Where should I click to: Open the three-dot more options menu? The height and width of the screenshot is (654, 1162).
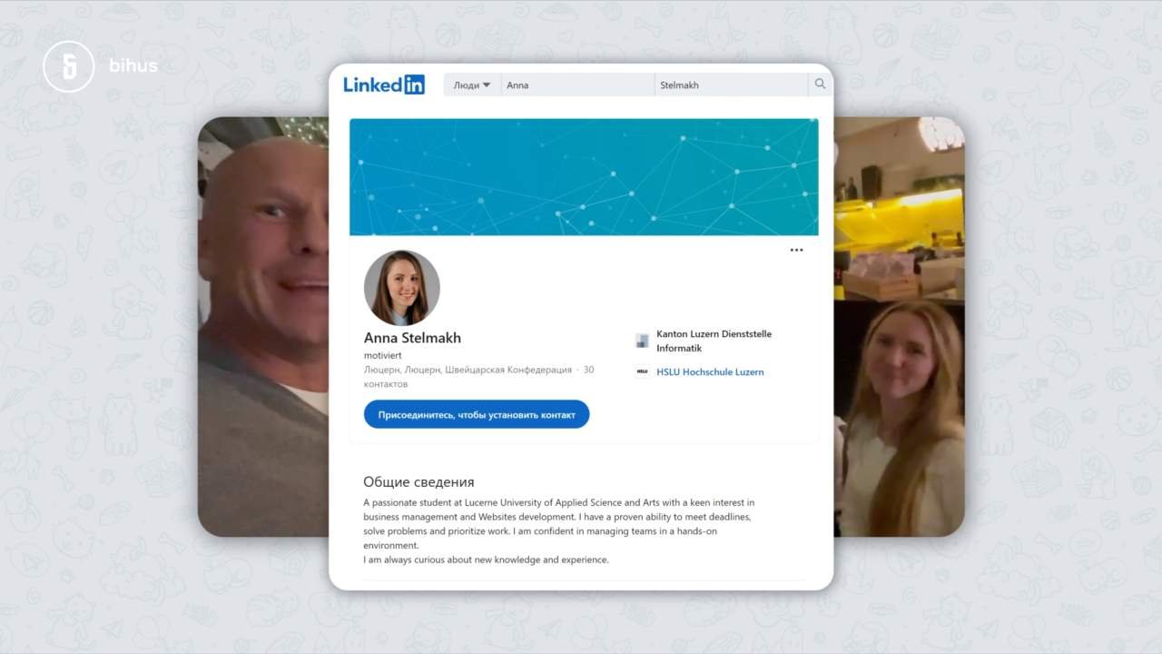(796, 250)
